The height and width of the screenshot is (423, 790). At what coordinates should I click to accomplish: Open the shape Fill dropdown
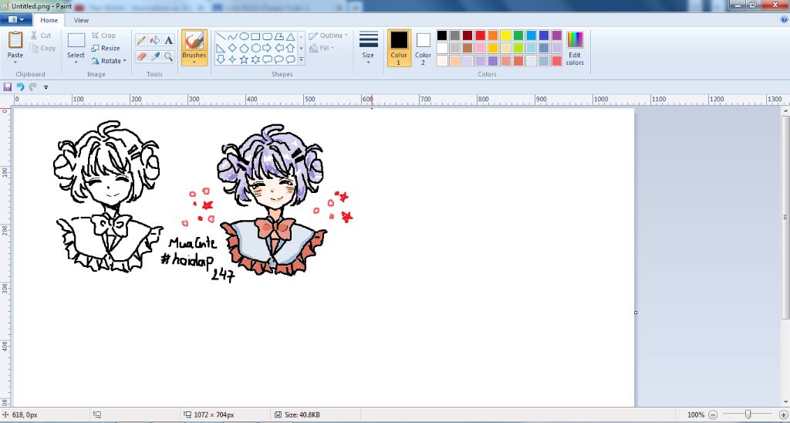click(x=322, y=49)
